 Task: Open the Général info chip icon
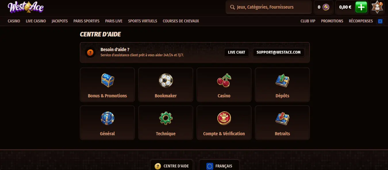(x=107, y=118)
